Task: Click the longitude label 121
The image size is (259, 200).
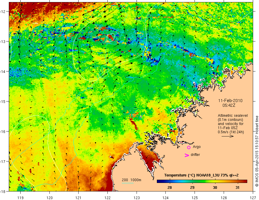Action: pyautogui.click(x=79, y=198)
